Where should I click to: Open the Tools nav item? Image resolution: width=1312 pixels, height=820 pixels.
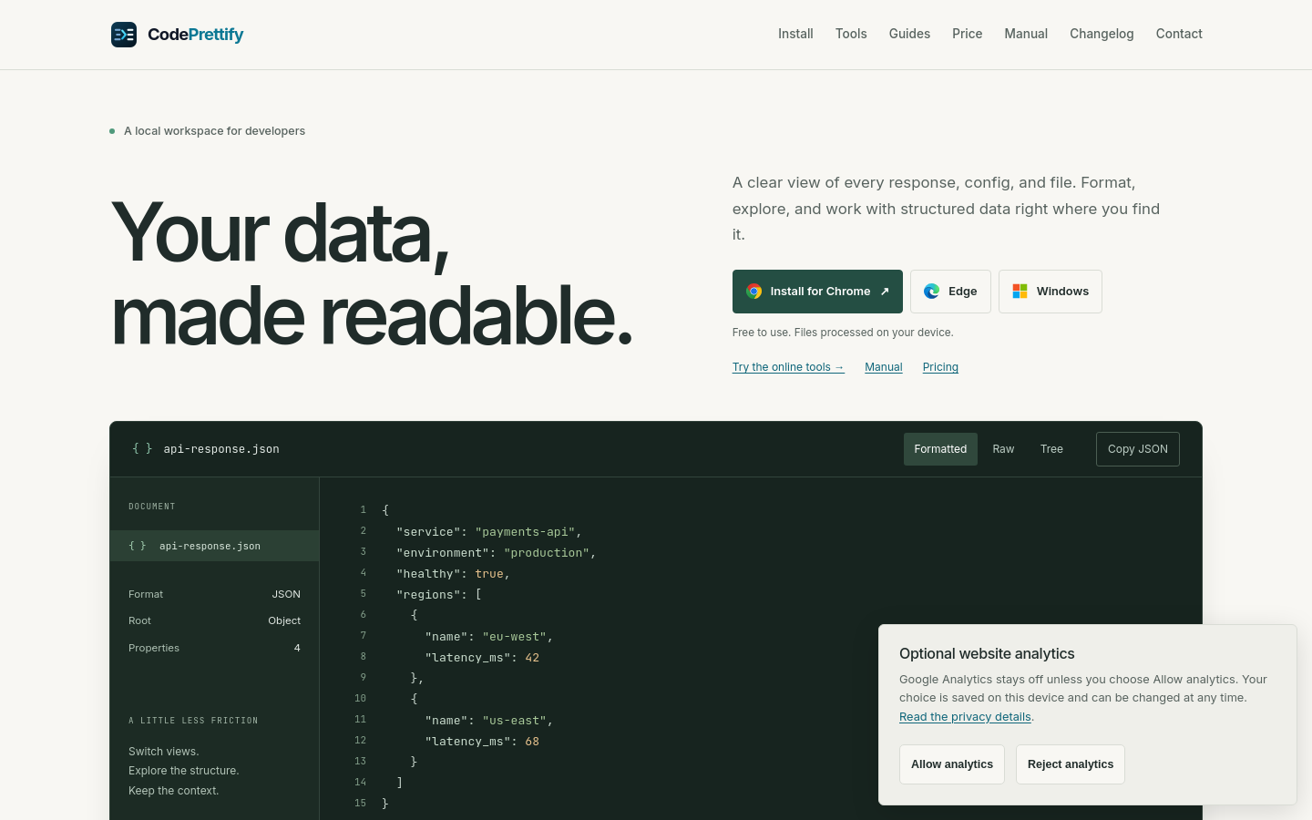[851, 34]
